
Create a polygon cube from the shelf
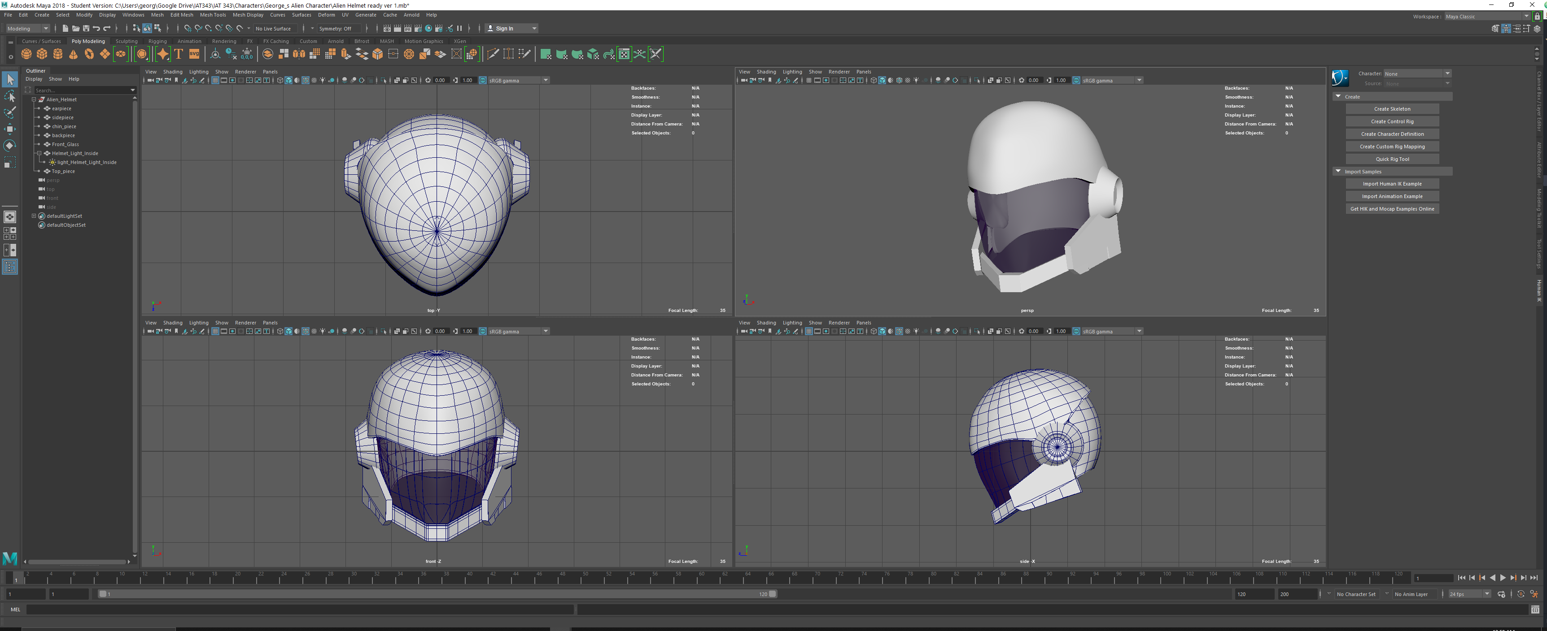click(42, 54)
